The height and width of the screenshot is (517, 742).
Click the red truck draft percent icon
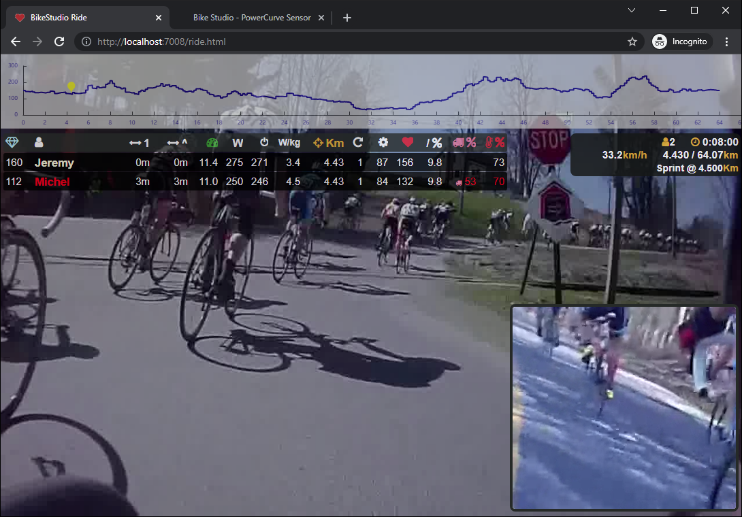464,142
